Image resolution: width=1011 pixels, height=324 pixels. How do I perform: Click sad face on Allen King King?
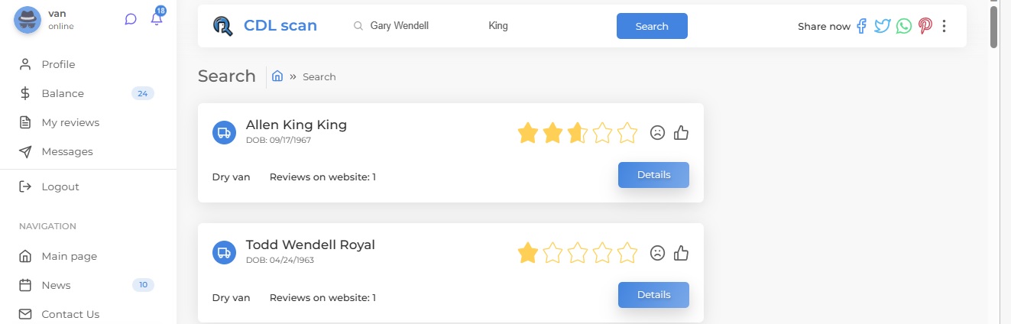657,133
